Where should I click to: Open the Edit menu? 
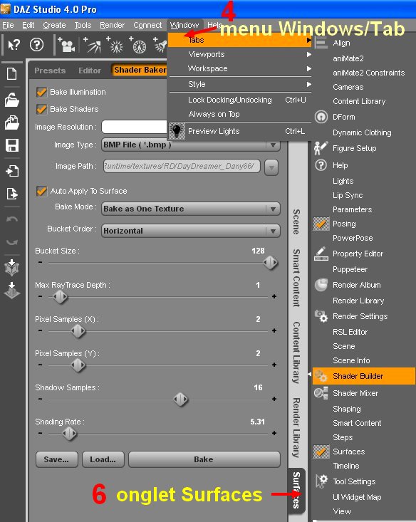tap(28, 26)
